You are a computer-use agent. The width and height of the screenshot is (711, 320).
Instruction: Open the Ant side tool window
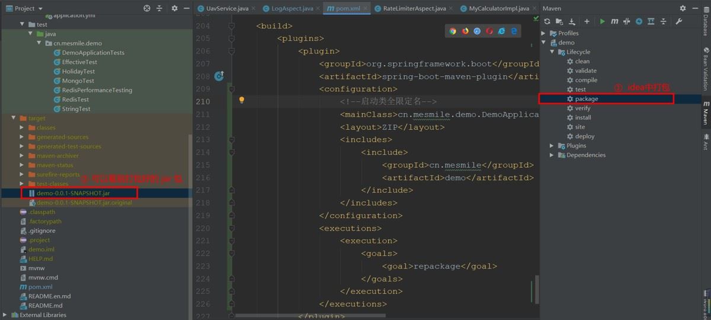705,142
